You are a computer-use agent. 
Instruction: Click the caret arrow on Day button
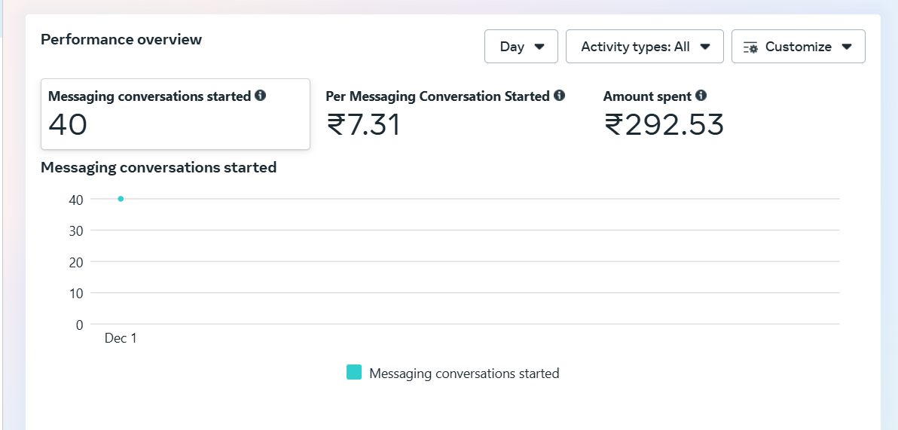(539, 47)
